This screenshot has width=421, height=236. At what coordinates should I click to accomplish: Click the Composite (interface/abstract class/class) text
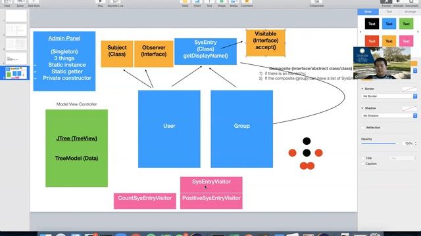point(310,68)
